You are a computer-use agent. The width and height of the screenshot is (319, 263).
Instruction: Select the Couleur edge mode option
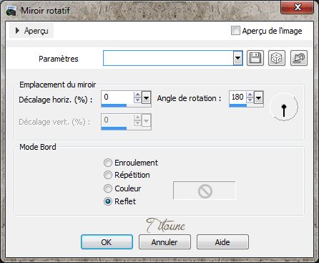[108, 188]
